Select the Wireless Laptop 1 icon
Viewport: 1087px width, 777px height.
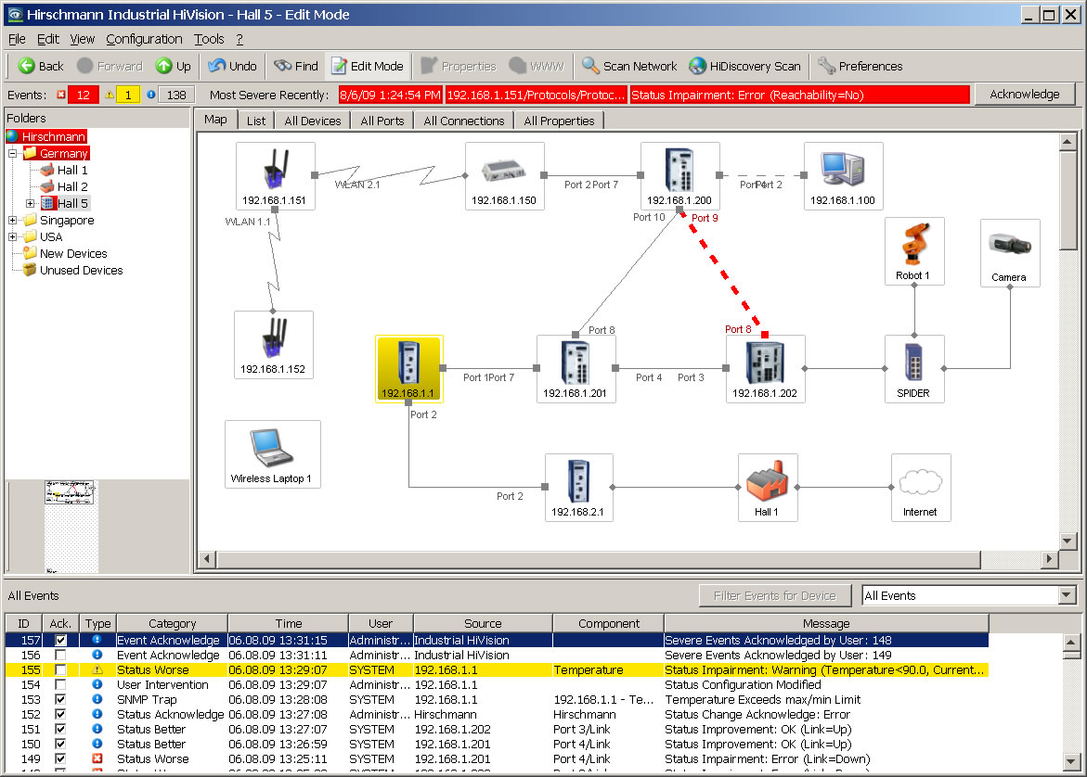pyautogui.click(x=271, y=450)
